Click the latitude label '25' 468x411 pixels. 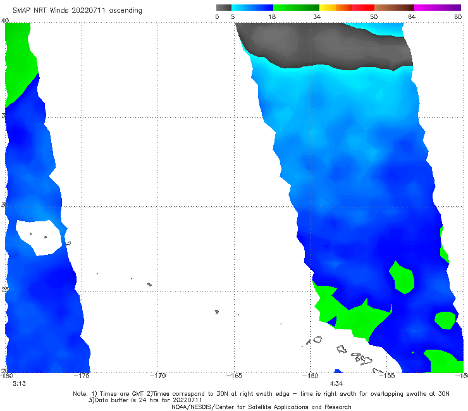(x=5, y=289)
